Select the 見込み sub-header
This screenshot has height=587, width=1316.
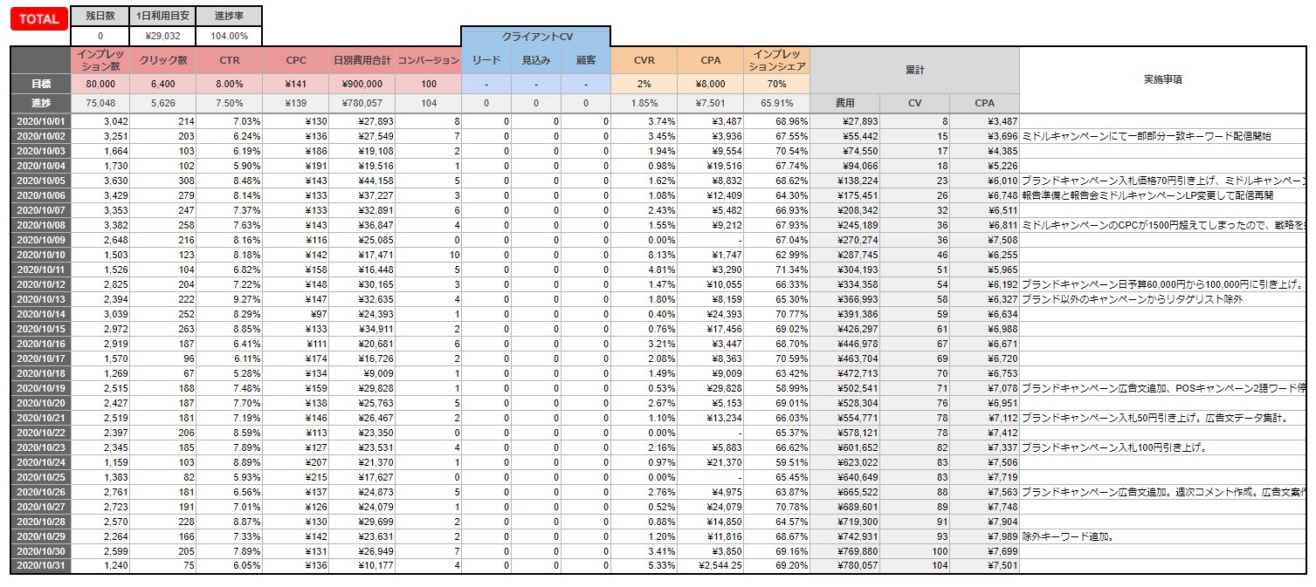point(535,60)
